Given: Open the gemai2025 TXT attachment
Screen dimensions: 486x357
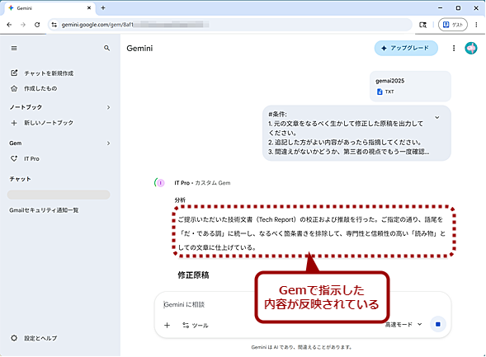Looking at the screenshot, I should (410, 86).
